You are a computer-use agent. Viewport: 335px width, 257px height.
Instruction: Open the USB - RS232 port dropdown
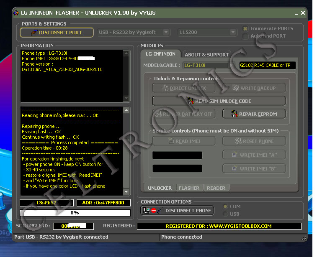[166, 32]
